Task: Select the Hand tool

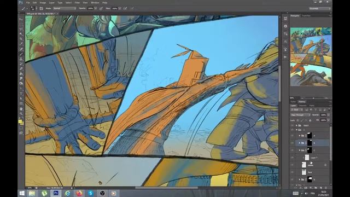Action: 21,109
